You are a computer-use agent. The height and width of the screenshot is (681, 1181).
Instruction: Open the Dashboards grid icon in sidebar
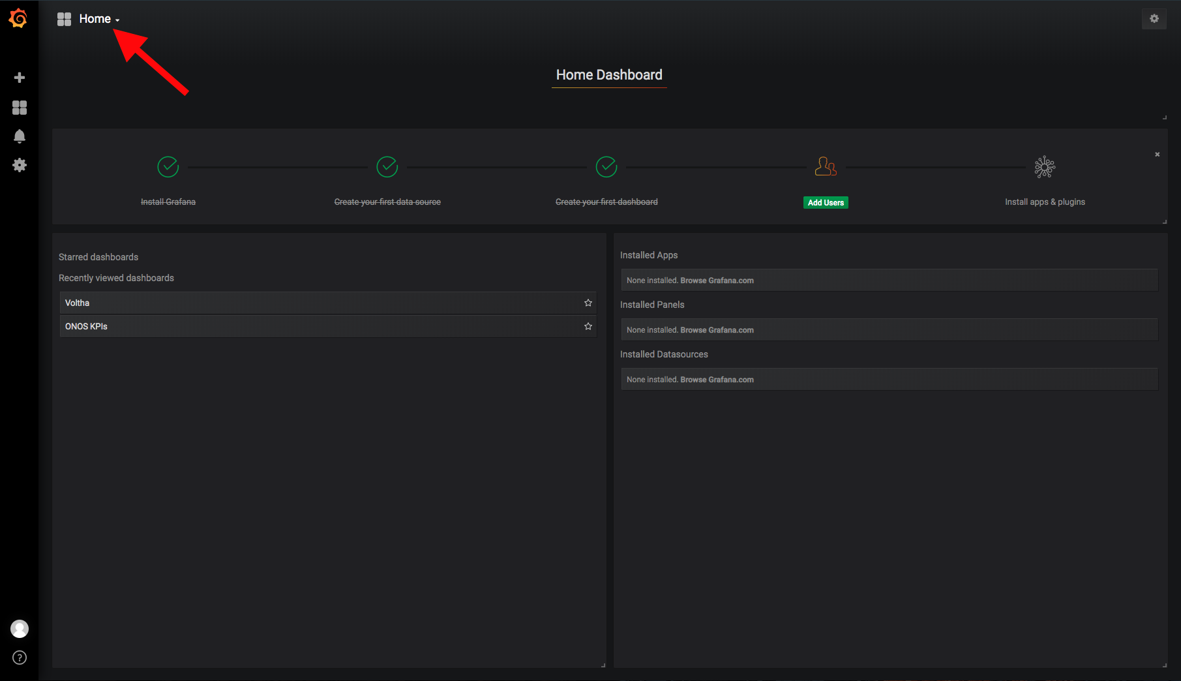20,108
